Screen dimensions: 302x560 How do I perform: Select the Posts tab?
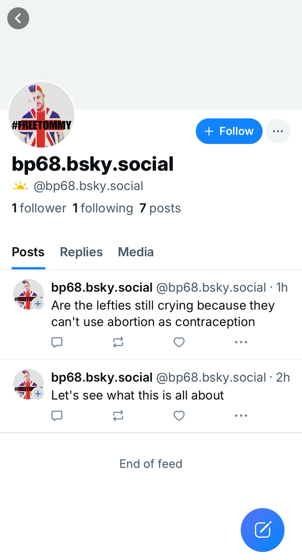[28, 252]
